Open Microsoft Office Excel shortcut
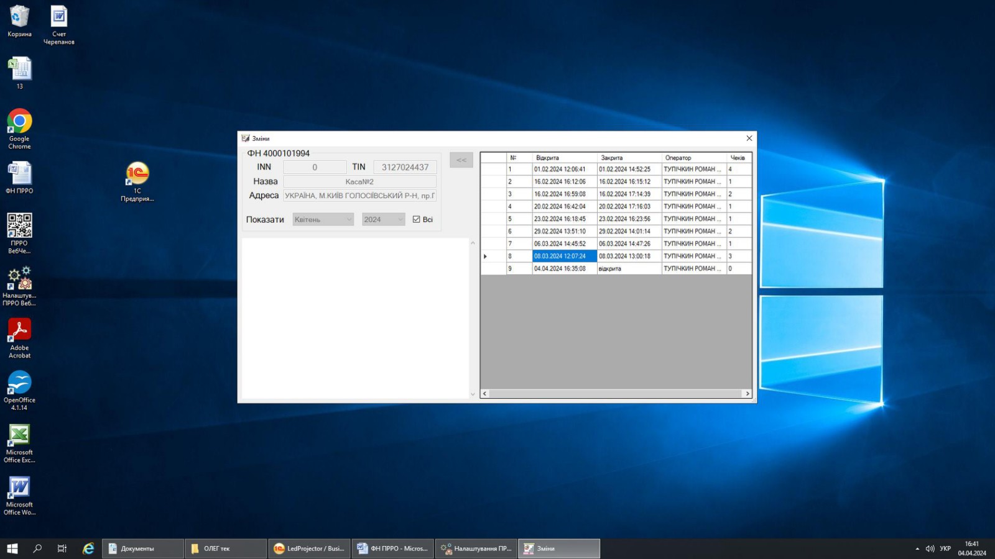 19,435
